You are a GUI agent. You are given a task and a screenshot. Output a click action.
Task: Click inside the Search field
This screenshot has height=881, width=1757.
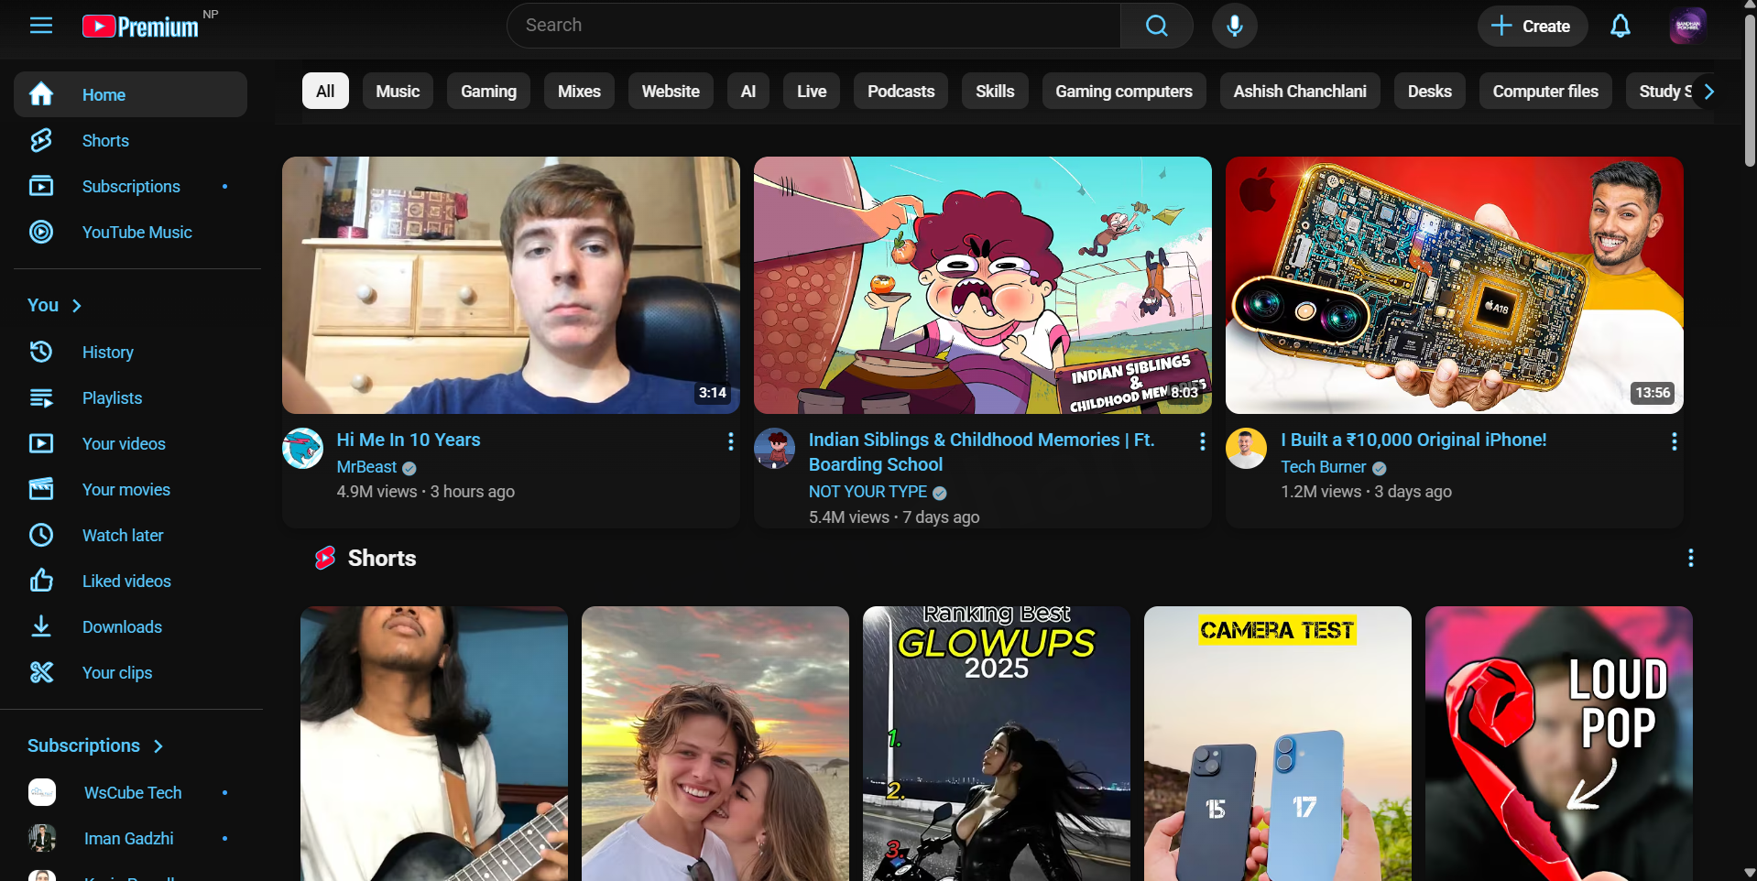[813, 26]
